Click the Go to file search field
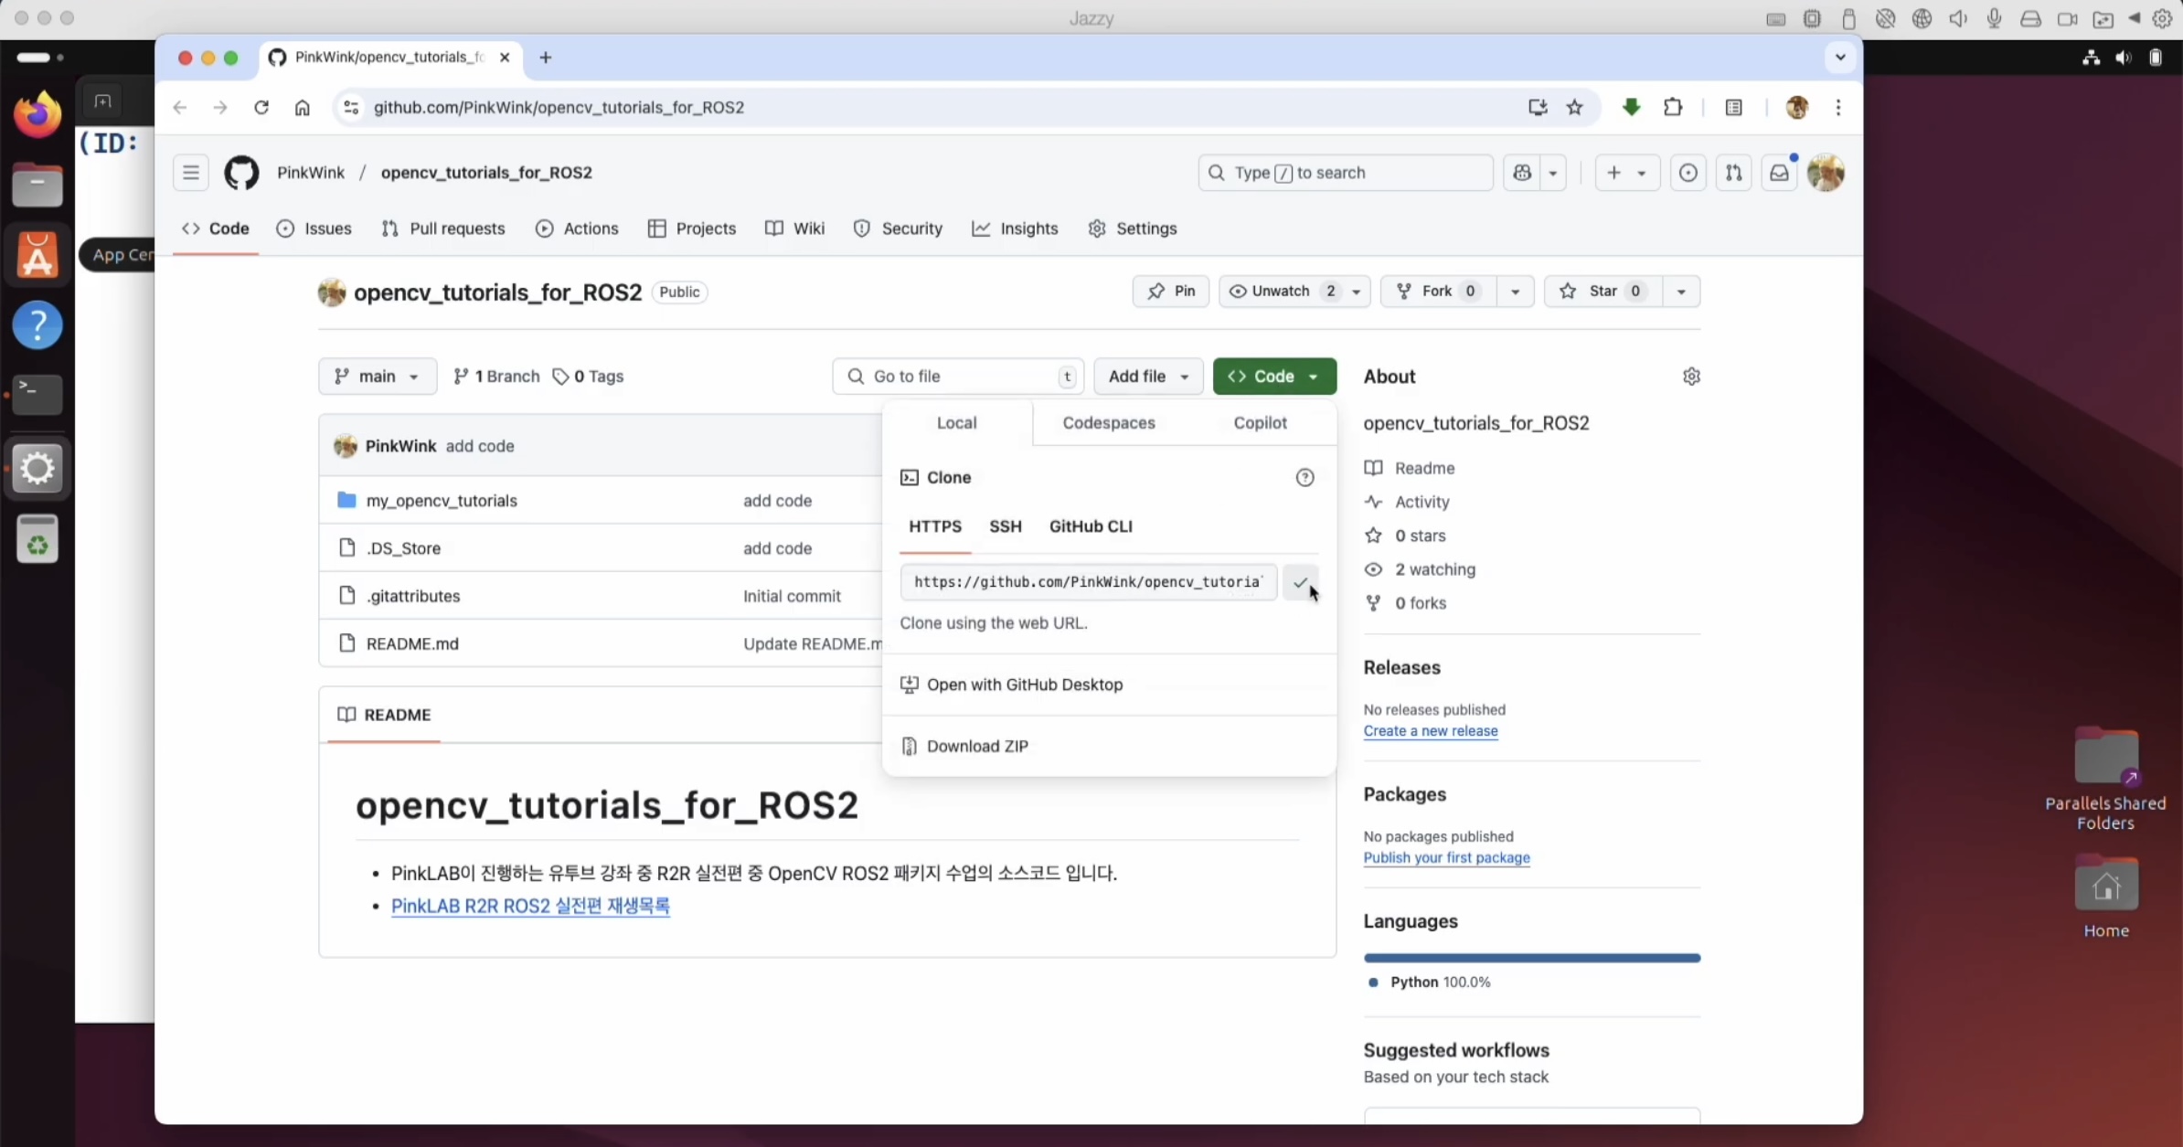The width and height of the screenshot is (2183, 1147). click(955, 377)
